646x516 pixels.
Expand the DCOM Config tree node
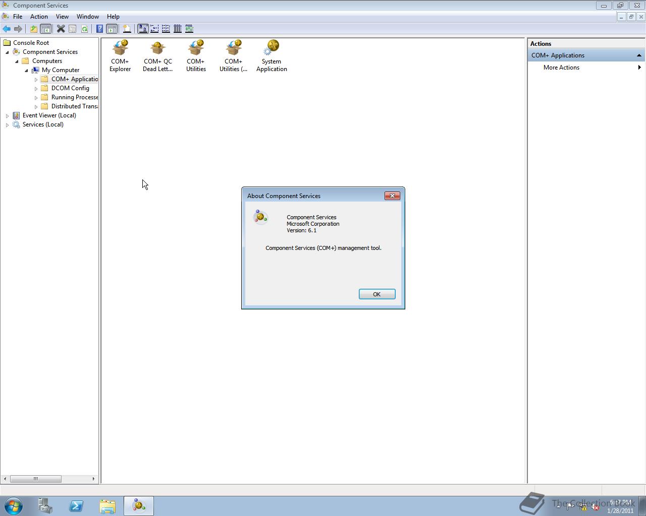click(36, 88)
